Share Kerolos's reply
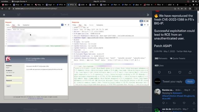Screen dimensions: 199x112 point(194,103)
